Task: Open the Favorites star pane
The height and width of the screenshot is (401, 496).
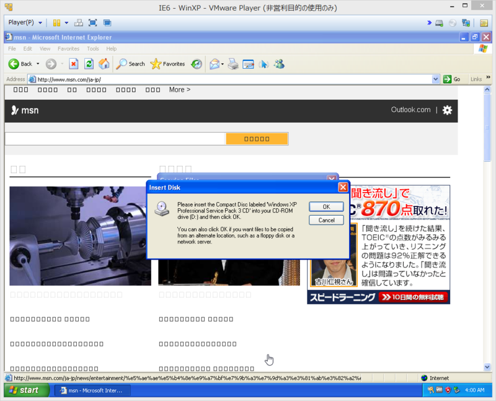Action: pos(167,64)
